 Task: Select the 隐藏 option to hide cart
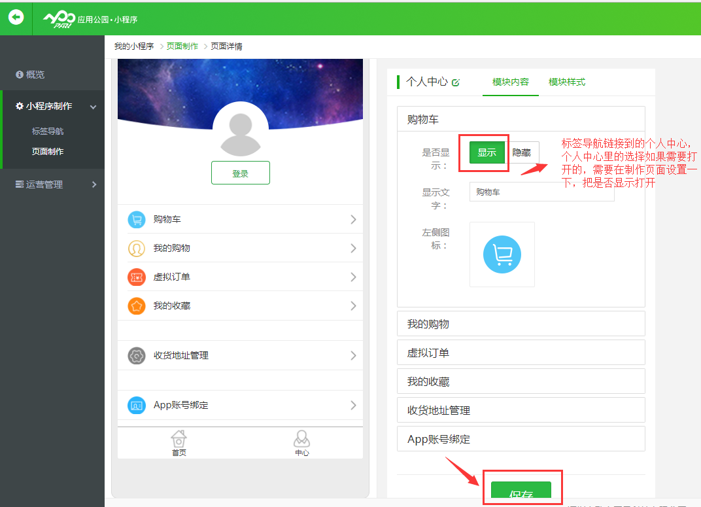click(x=522, y=153)
